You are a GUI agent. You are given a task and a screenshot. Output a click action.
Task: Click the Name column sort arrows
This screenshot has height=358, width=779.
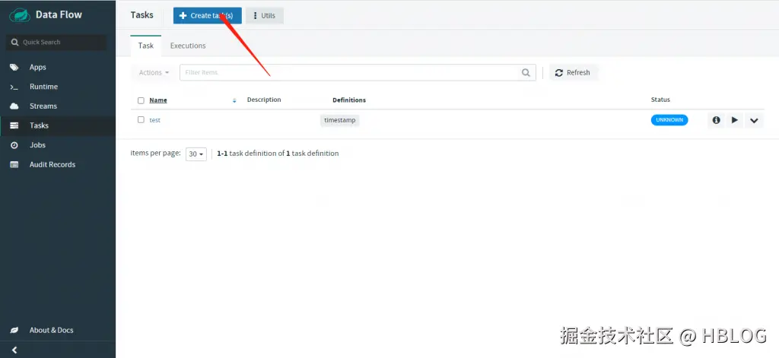point(234,100)
